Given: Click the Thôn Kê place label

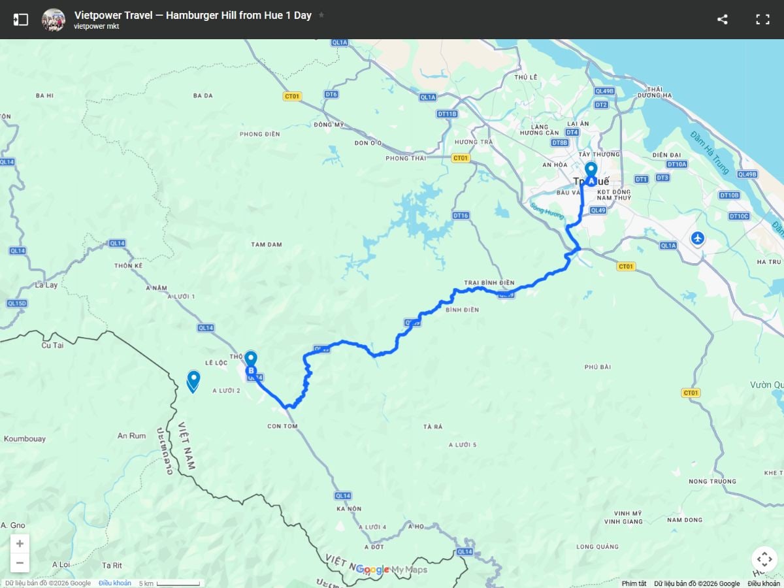Looking at the screenshot, I should pyautogui.click(x=128, y=266).
